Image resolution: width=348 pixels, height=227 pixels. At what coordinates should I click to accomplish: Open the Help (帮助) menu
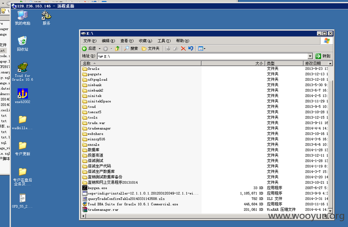coord(183,41)
